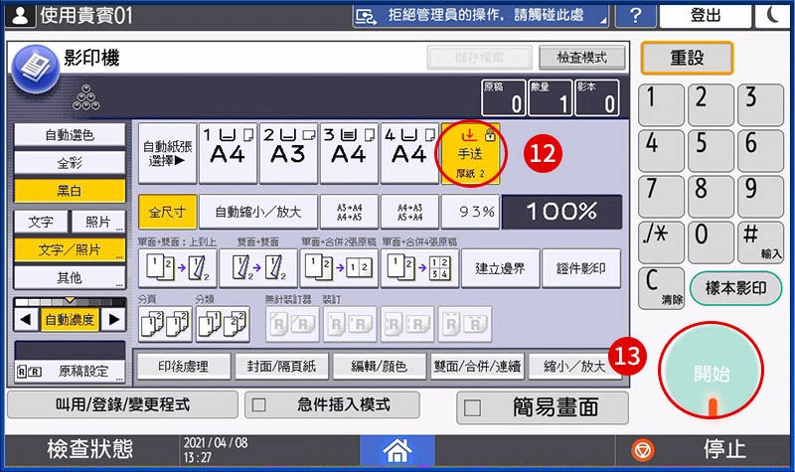Tap the 開始 start button
Viewport: 795px width, 472px height.
[711, 371]
